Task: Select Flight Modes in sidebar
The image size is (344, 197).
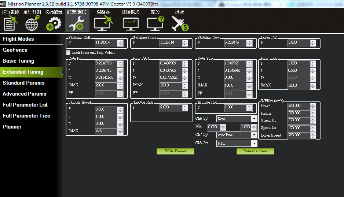Action: pos(32,39)
